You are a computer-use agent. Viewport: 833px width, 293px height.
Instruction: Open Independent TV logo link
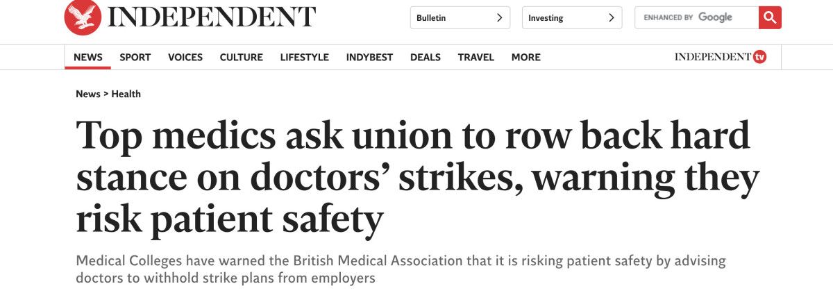coord(720,57)
